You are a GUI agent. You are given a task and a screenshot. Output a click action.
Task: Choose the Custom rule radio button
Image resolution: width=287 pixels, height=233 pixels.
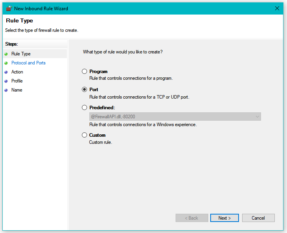84,135
